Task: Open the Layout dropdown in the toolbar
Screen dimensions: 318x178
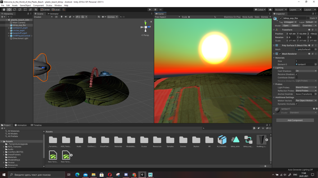Action: click(310, 10)
